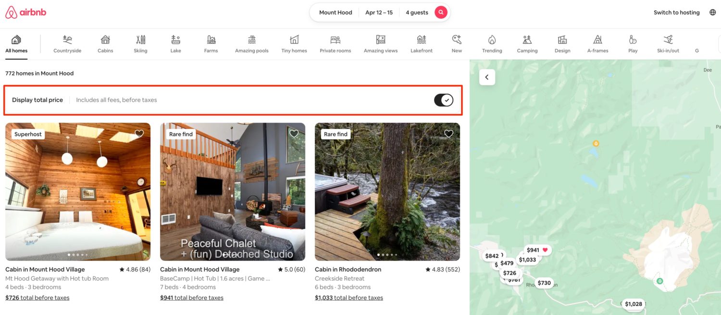This screenshot has width=721, height=315.
Task: Open the Apr 12–15 date selector
Action: 379,12
